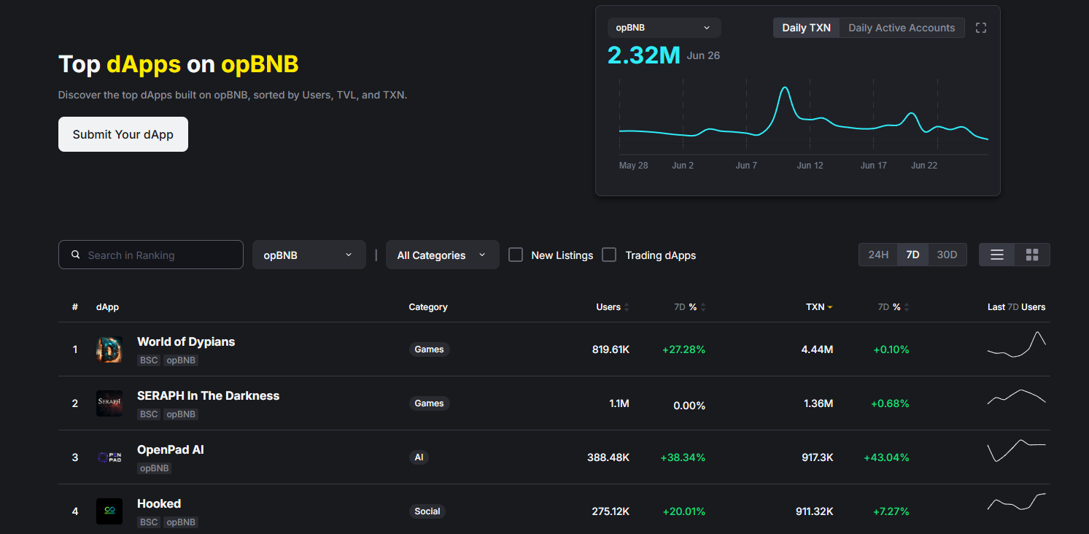The image size is (1089, 534).
Task: Open SERAPH In The Darkness dApp
Action: click(x=208, y=395)
